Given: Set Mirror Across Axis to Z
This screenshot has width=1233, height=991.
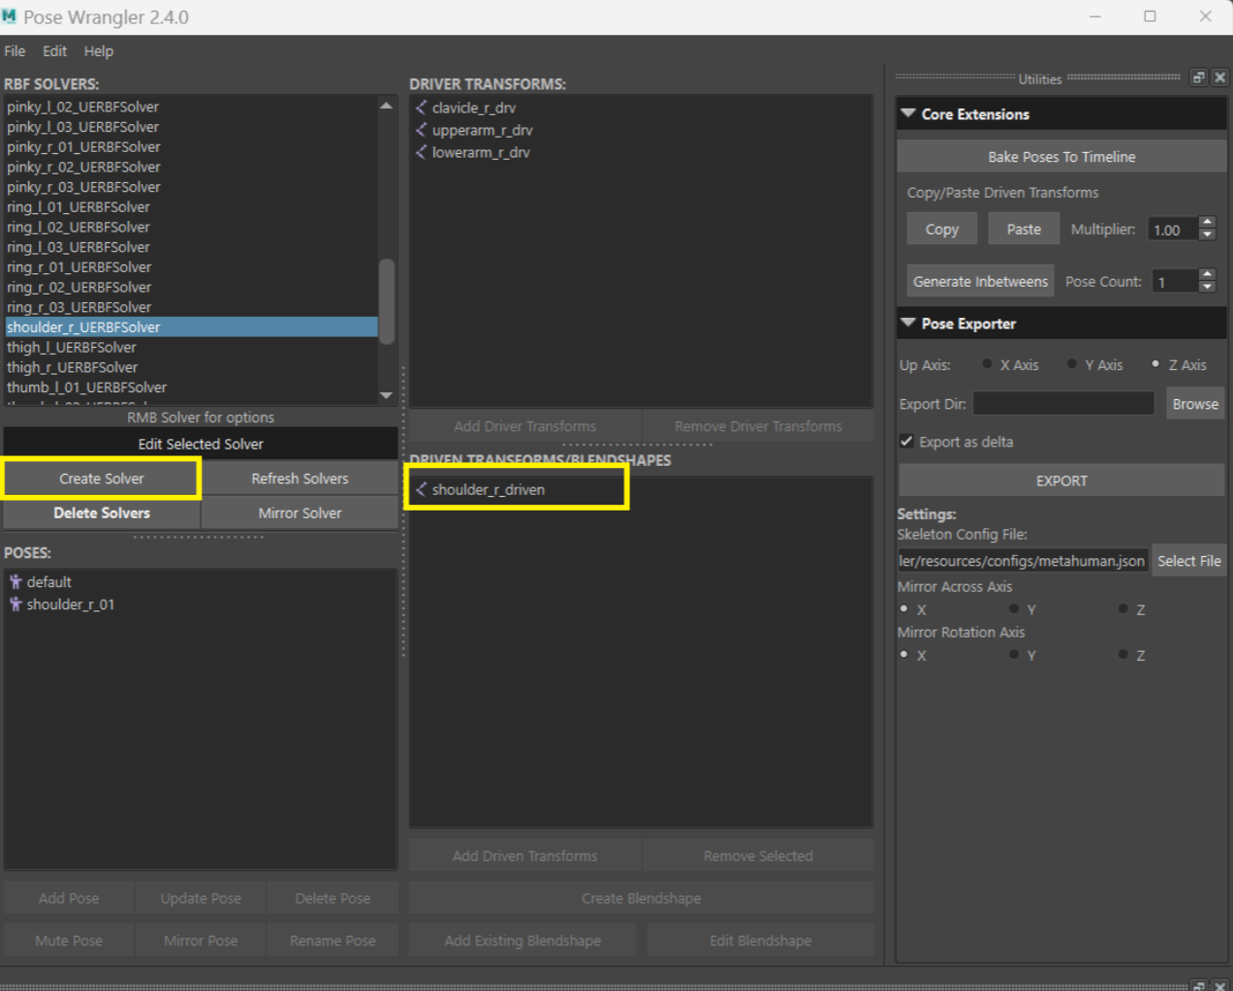Looking at the screenshot, I should pos(1123,609).
